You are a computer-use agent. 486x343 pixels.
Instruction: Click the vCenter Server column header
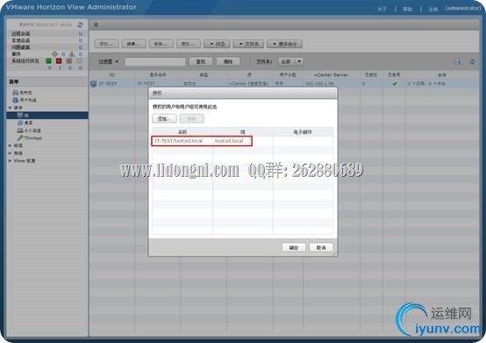point(332,75)
